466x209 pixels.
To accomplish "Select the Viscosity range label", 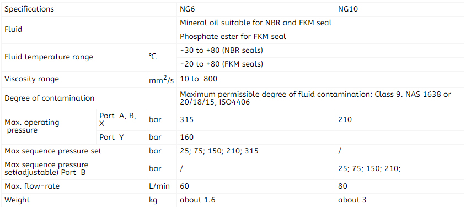I will point(32,79).
